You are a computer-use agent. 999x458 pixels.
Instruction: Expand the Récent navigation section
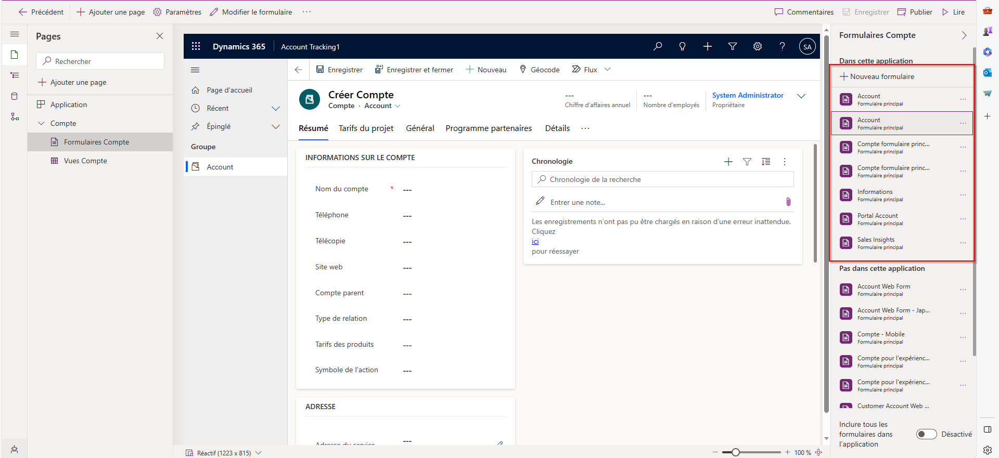[276, 108]
